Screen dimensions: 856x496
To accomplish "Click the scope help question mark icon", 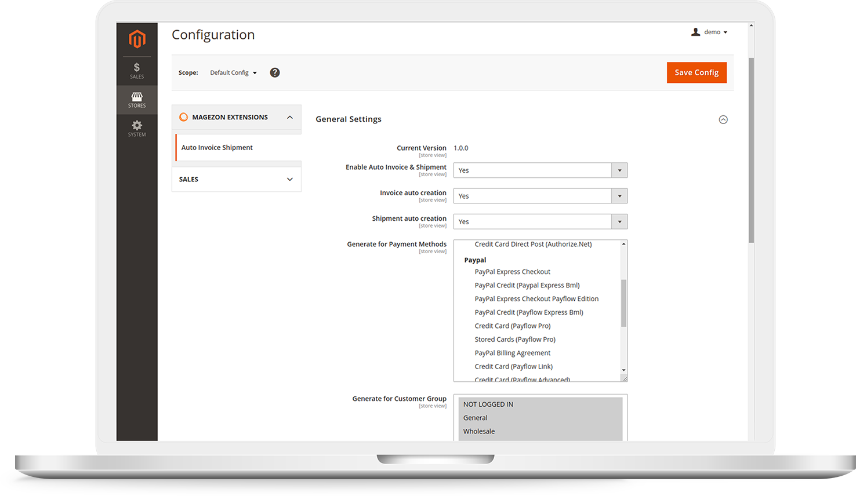I will (274, 72).
